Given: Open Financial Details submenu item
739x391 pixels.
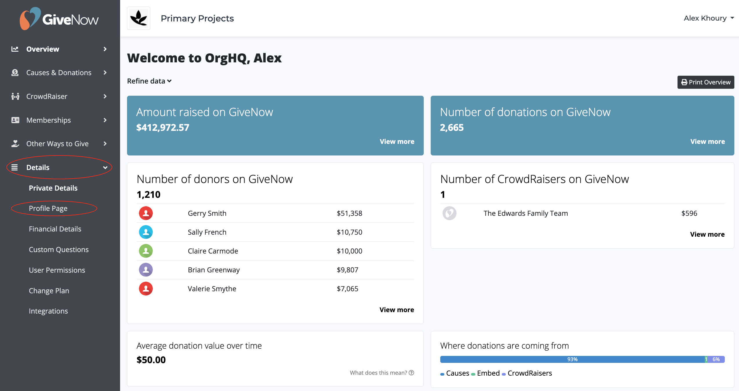Looking at the screenshot, I should [x=55, y=229].
